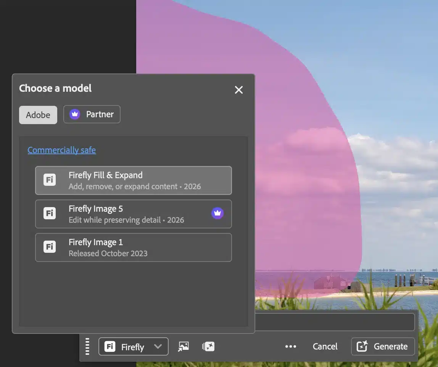
Task: Switch to the Adobe models tab
Action: coord(38,115)
